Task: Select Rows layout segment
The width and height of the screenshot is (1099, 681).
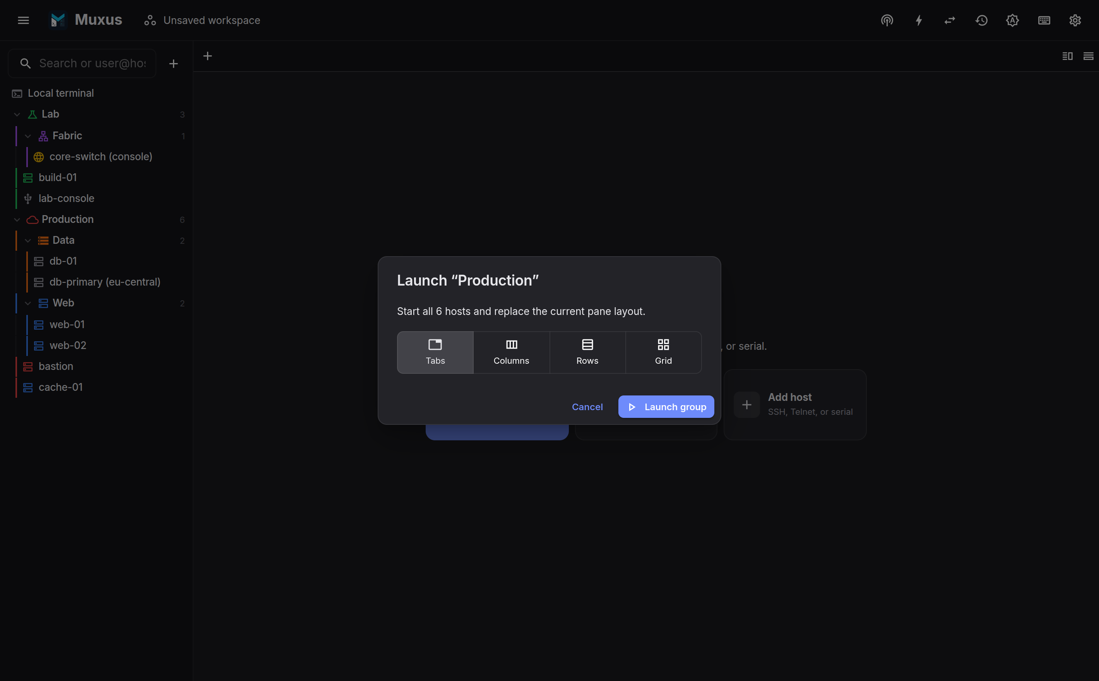Action: click(x=587, y=352)
